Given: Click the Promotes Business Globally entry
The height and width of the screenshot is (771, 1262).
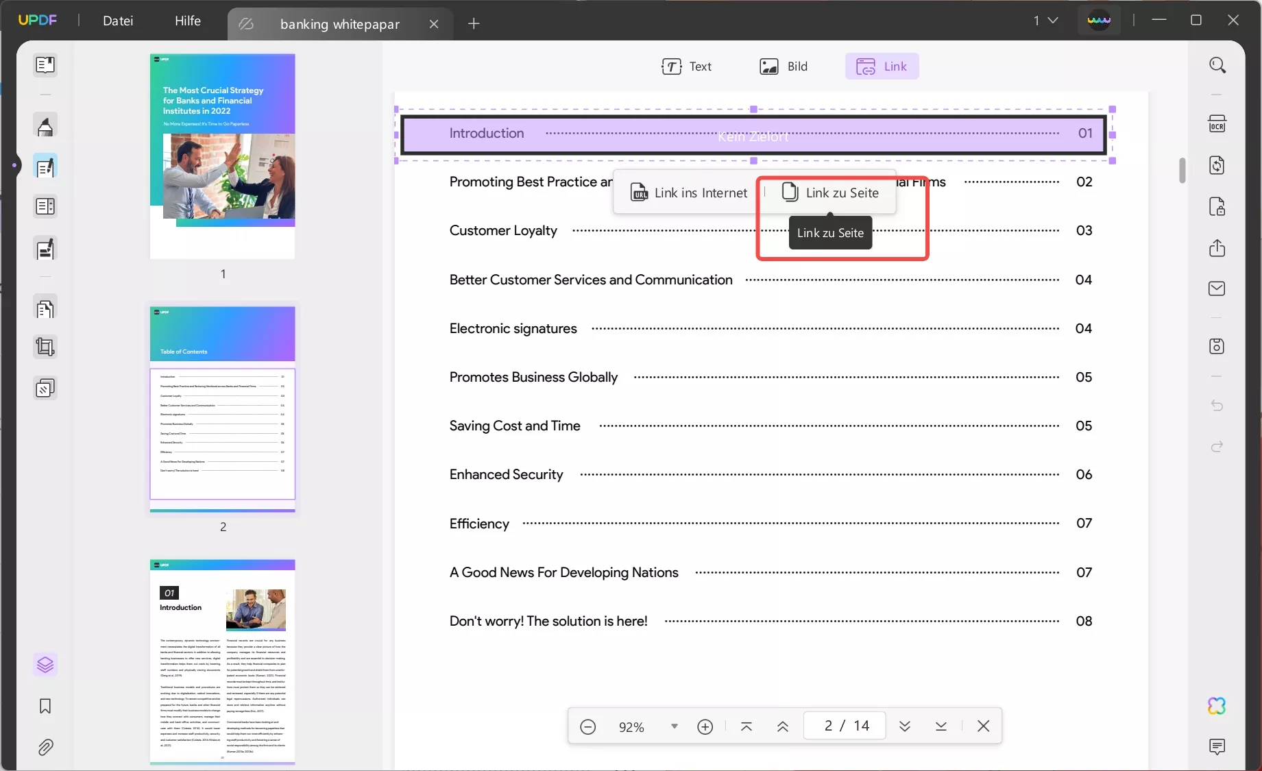Looking at the screenshot, I should tap(533, 377).
